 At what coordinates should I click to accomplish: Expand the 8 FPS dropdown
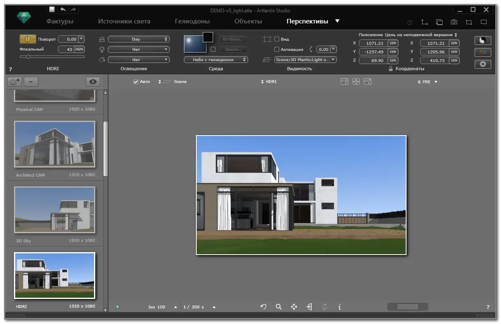pyautogui.click(x=427, y=82)
